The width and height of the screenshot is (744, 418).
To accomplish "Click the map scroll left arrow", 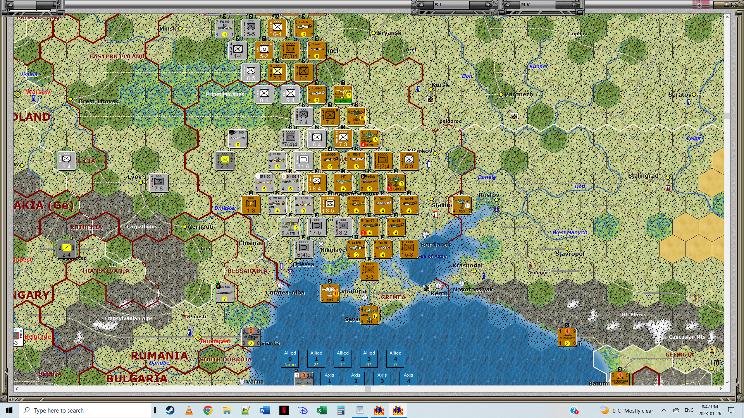I will coord(16,389).
